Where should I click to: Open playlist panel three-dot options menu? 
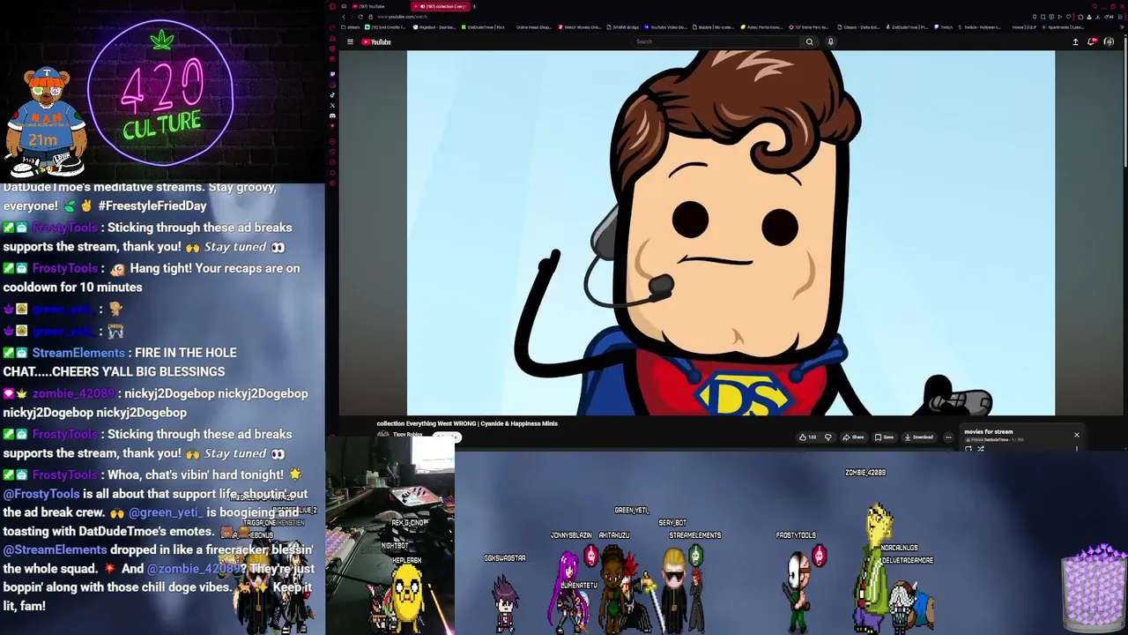[x=1077, y=449]
